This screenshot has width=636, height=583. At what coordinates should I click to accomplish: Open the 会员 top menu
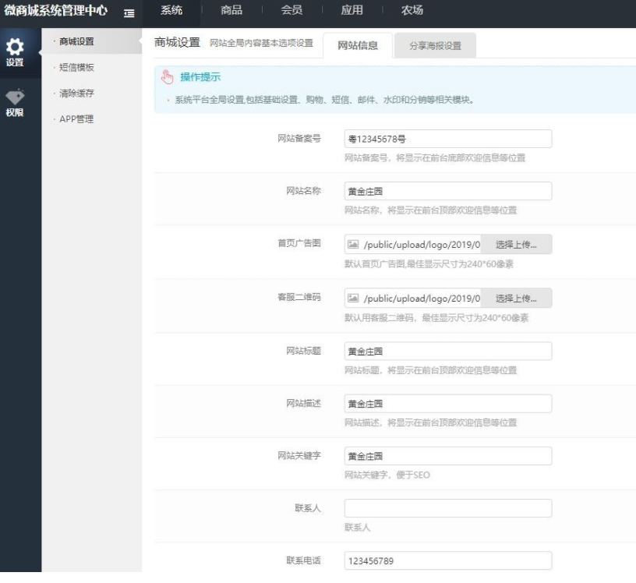pos(291,10)
